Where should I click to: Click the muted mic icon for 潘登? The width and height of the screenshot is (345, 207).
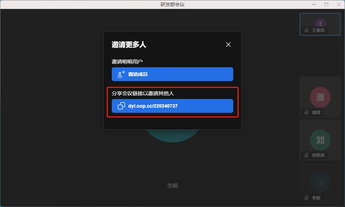306,112
